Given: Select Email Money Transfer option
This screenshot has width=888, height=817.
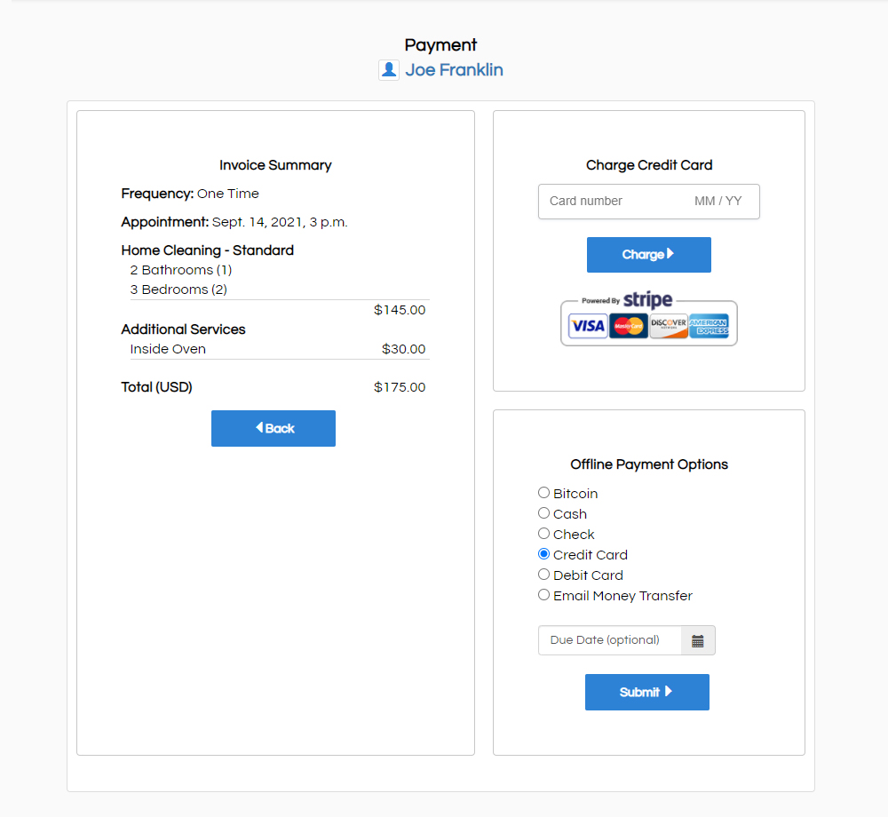Looking at the screenshot, I should click(x=544, y=595).
